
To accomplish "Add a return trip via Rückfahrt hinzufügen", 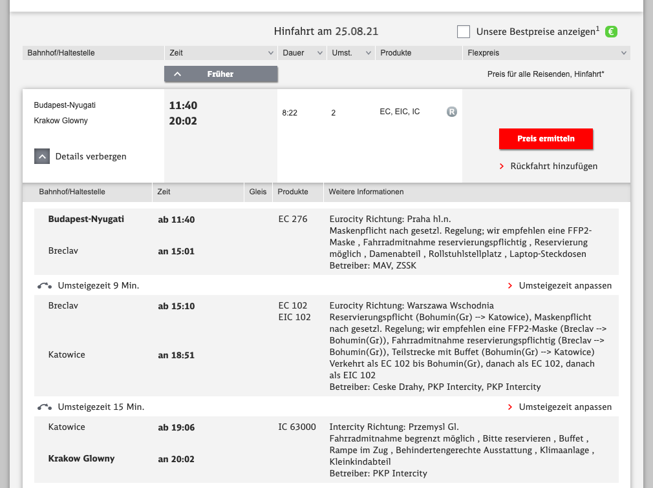I will click(x=553, y=167).
